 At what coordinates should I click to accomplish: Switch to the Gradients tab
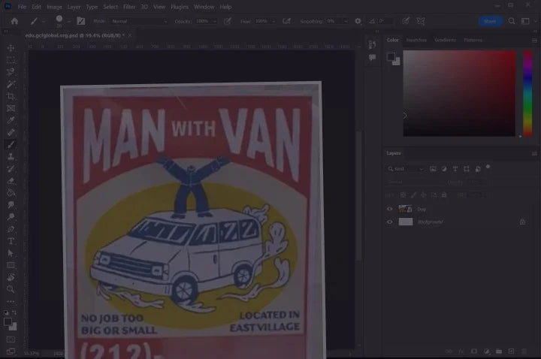445,41
